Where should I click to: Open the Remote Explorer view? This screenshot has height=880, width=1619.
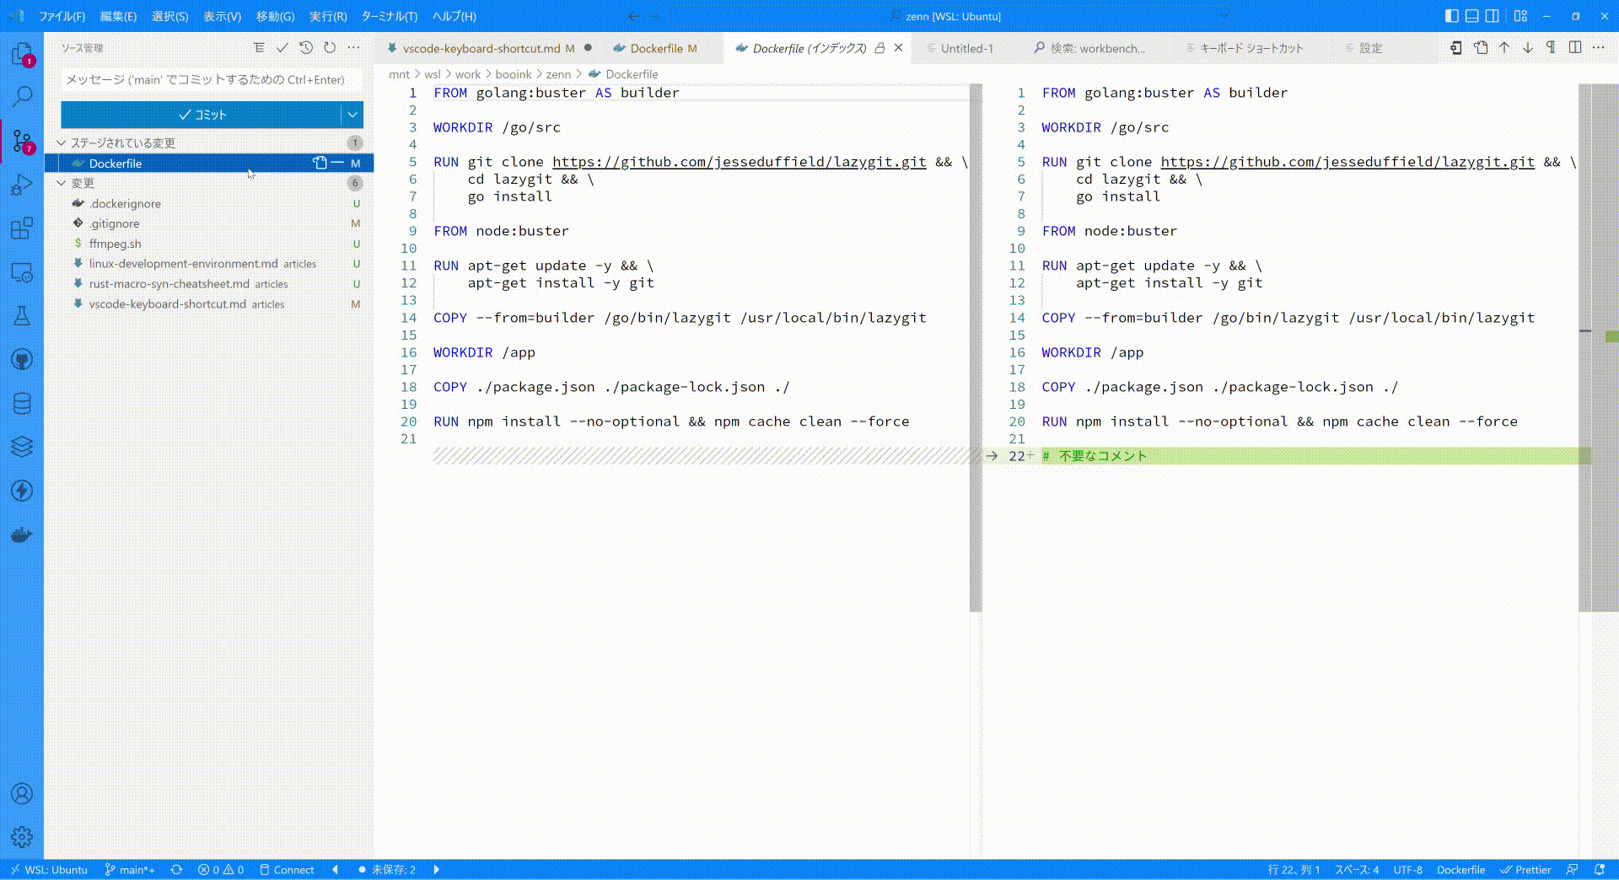22,272
